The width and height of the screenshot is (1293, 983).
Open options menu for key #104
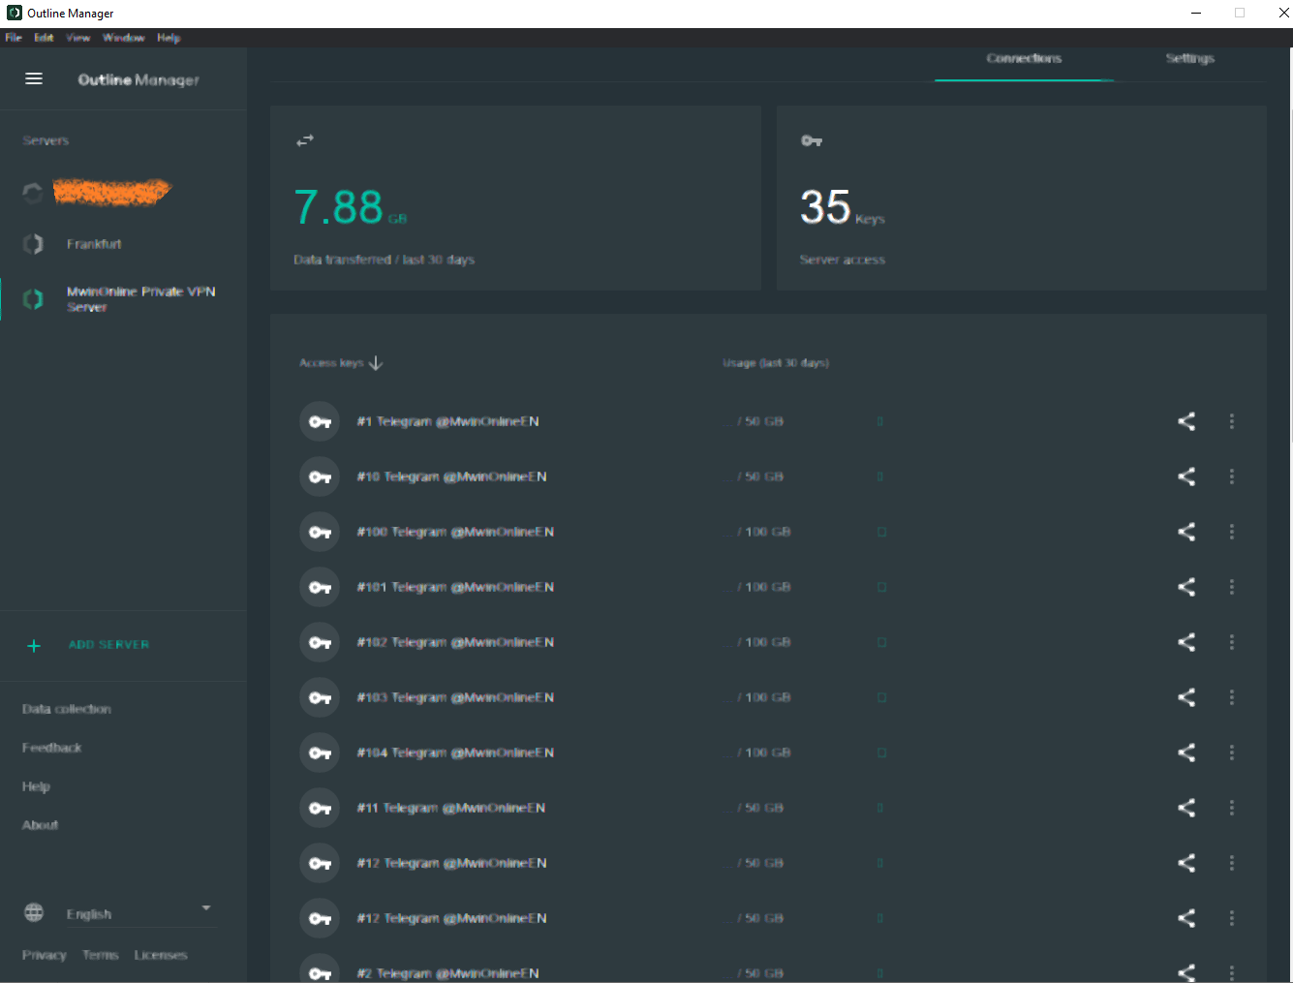pos(1231,753)
